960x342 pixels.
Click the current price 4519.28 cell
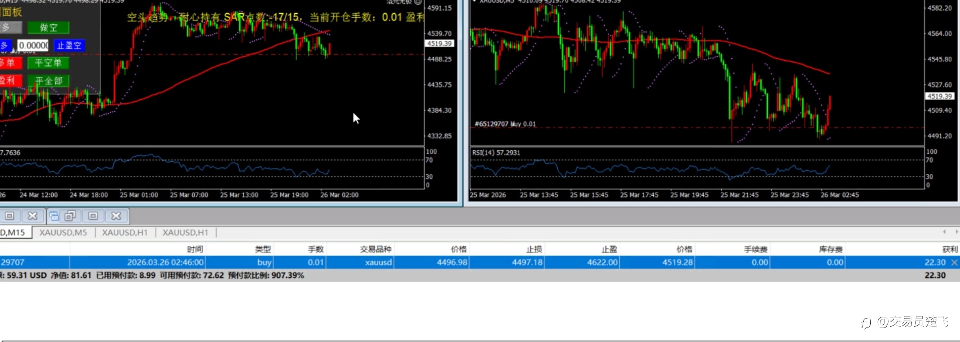pos(678,262)
